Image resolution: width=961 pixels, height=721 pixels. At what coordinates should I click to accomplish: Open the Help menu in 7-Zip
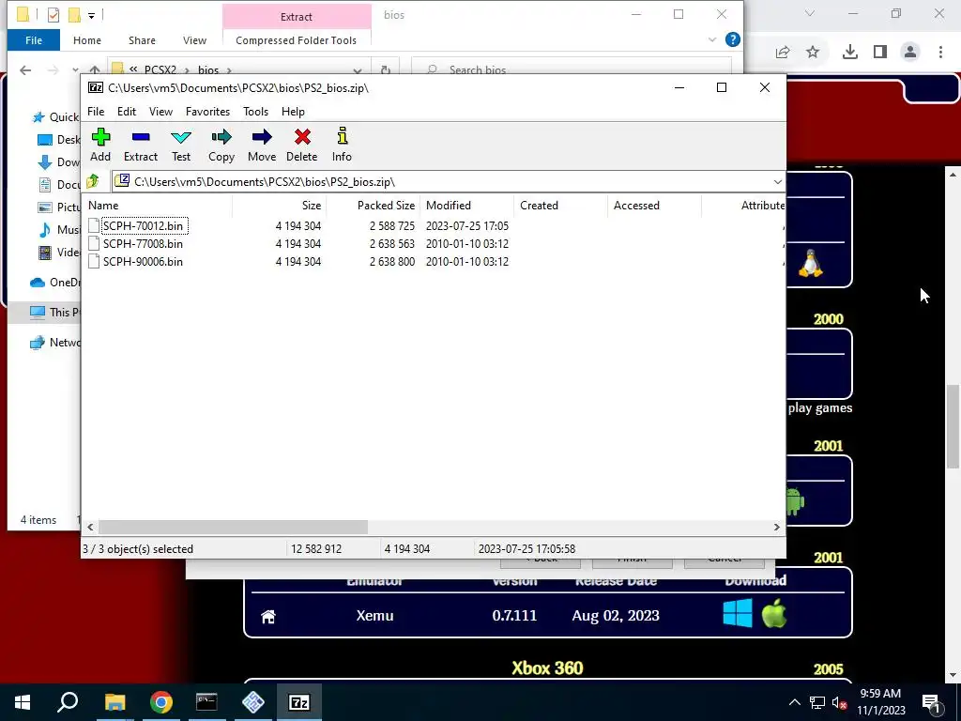[x=293, y=112]
